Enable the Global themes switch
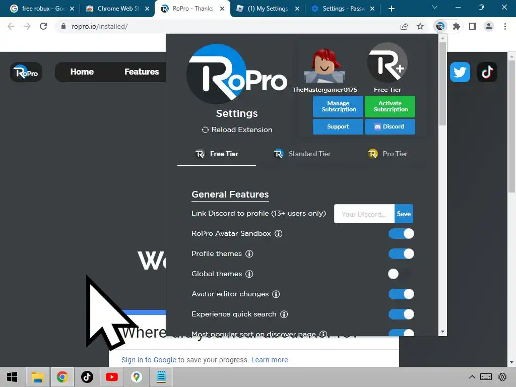 tap(401, 274)
